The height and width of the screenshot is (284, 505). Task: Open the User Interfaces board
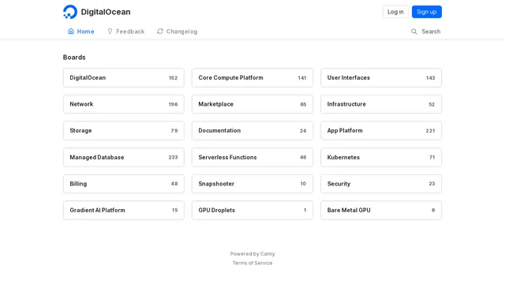click(381, 77)
